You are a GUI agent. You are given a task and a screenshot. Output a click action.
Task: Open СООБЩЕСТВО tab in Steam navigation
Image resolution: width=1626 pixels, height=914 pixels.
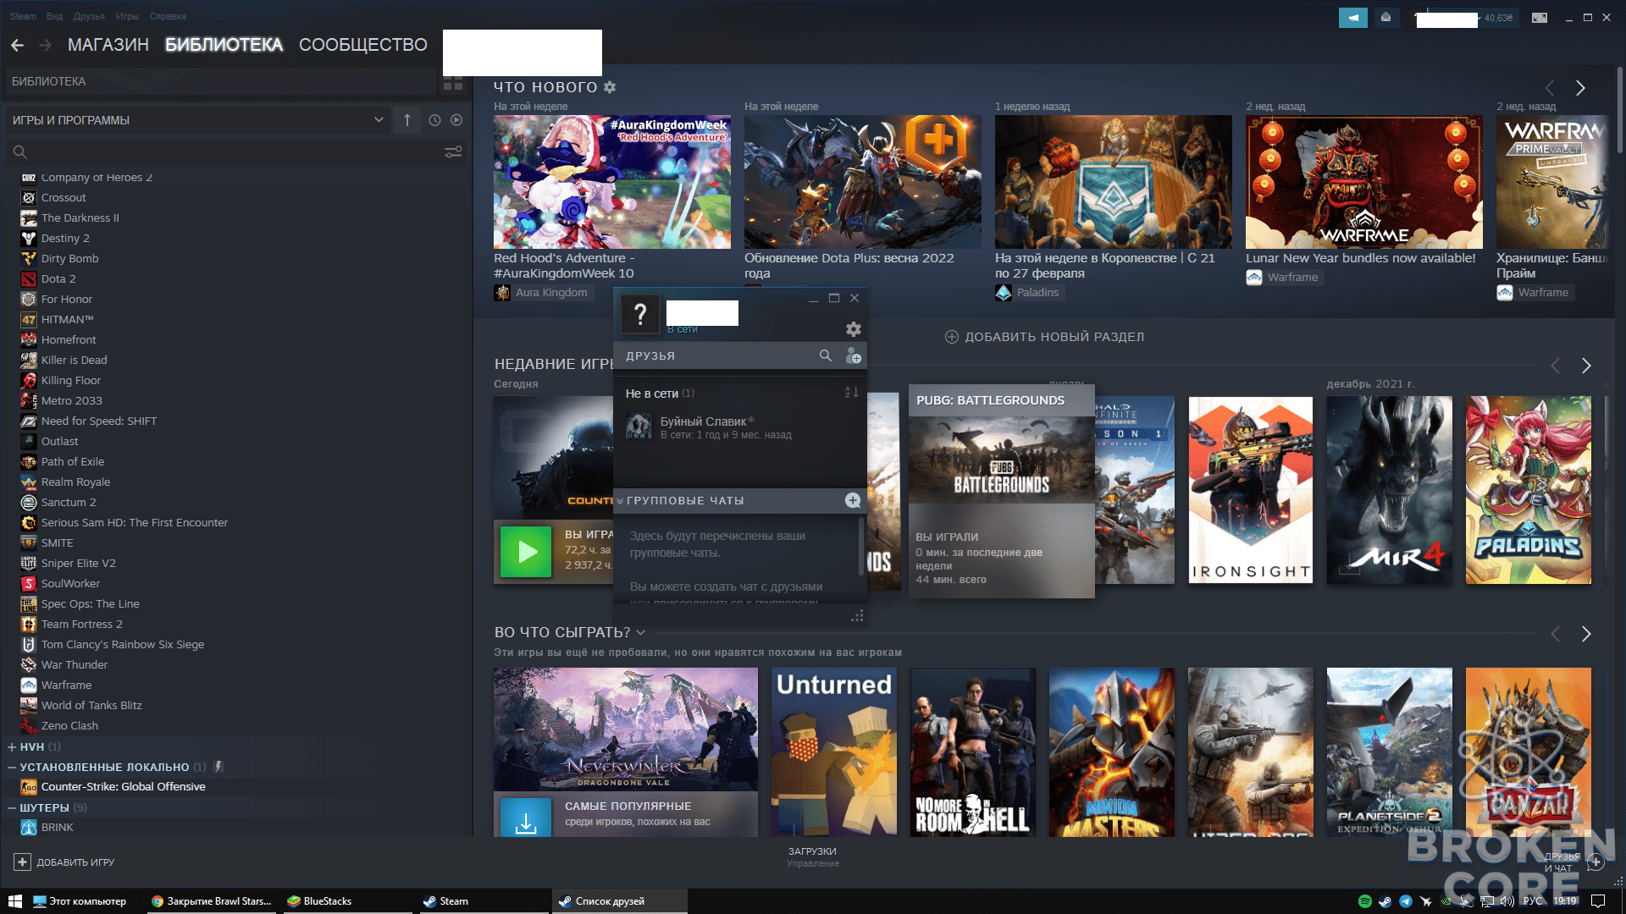coord(363,45)
